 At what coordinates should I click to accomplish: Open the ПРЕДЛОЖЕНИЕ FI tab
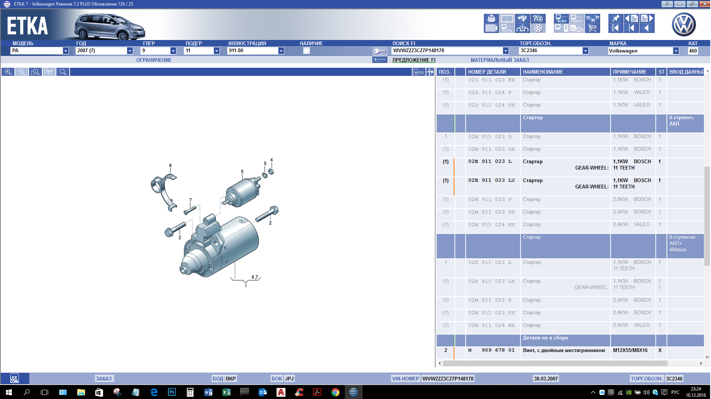pyautogui.click(x=414, y=60)
